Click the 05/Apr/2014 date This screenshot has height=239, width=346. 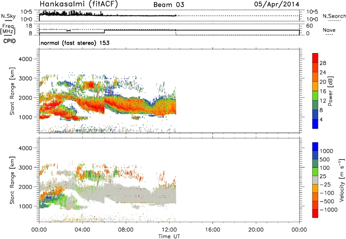(x=277, y=4)
